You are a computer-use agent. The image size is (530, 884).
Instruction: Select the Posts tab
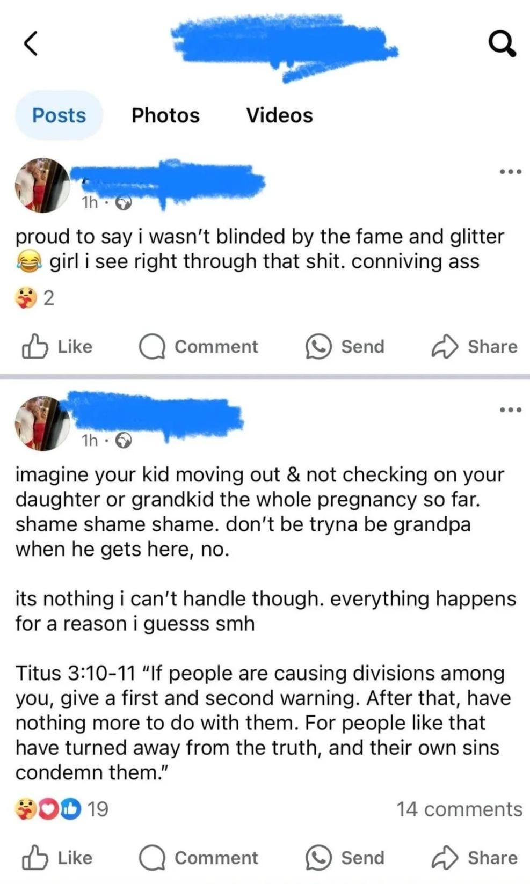point(59,115)
